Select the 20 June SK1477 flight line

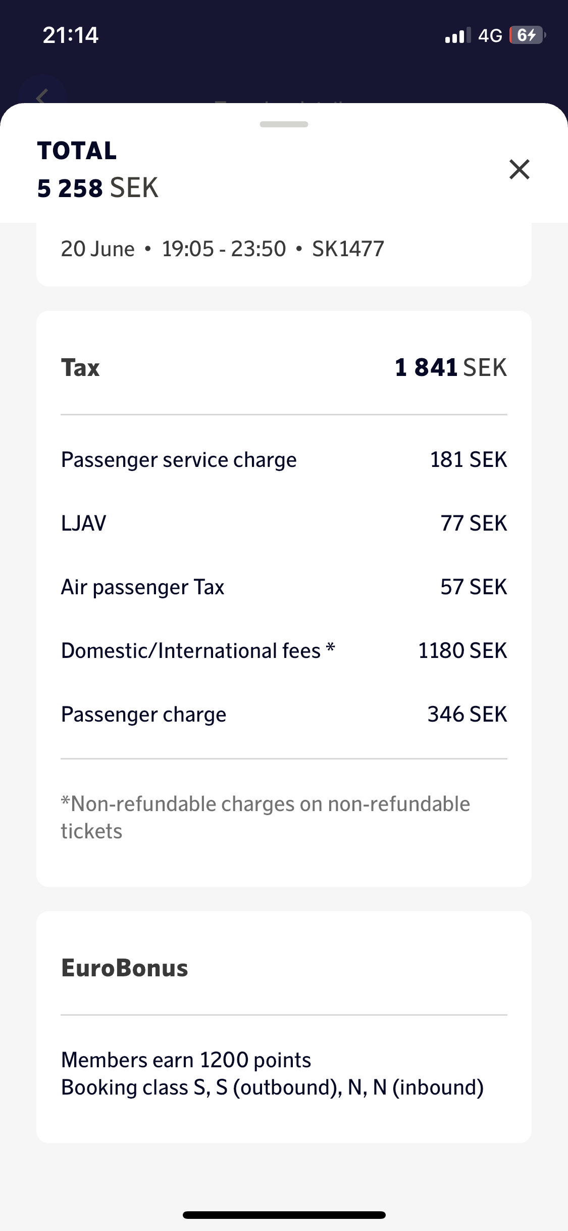tap(222, 249)
